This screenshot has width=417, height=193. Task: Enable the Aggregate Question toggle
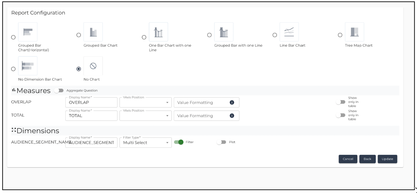[59, 91]
